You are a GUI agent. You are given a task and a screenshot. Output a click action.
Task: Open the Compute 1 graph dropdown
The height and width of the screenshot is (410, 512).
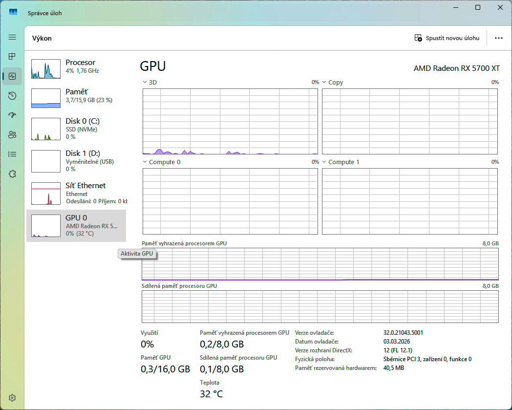point(341,162)
